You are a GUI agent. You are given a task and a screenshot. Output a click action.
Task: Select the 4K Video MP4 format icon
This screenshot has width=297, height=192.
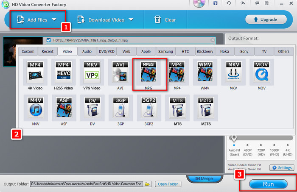tap(35, 72)
